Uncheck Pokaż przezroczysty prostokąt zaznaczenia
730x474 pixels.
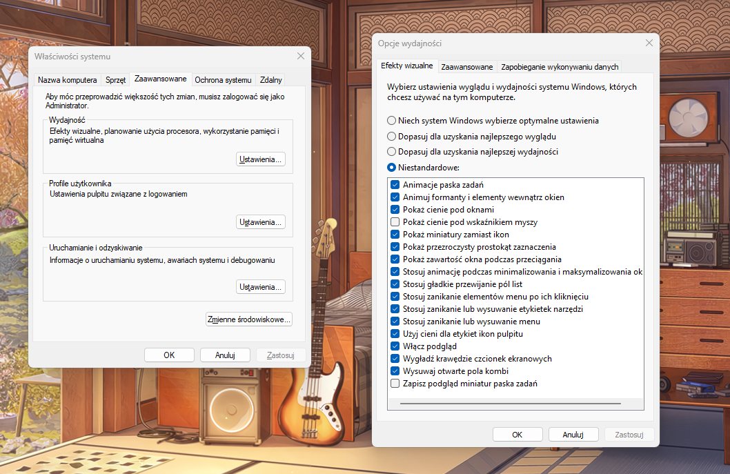tap(395, 247)
